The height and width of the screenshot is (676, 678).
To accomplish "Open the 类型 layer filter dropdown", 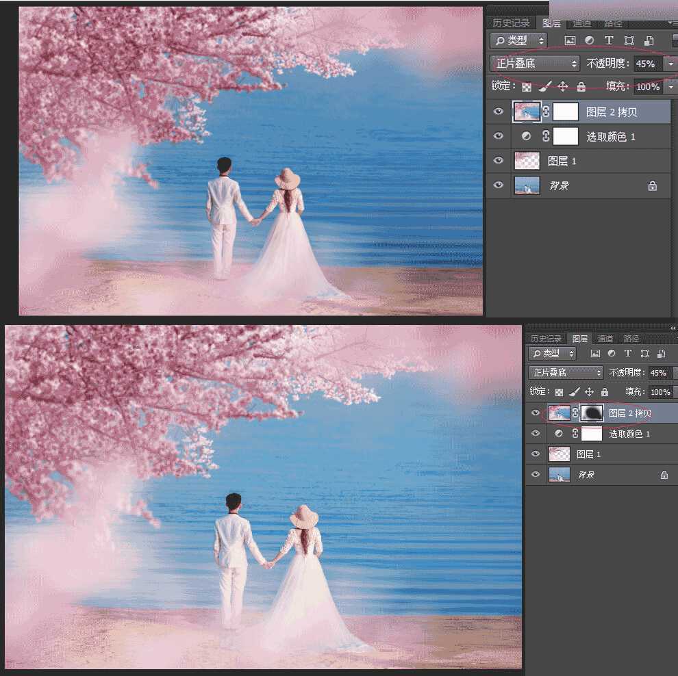I will point(518,40).
